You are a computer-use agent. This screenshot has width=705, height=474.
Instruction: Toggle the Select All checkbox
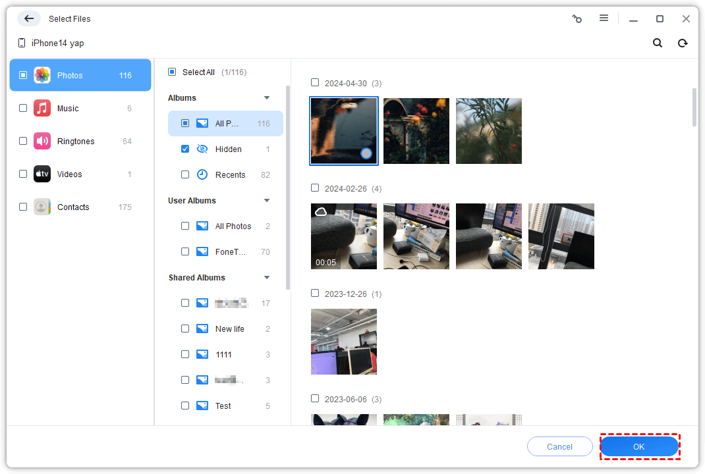coord(172,72)
